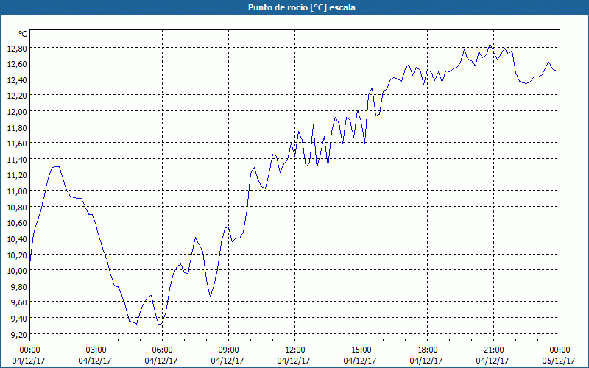Click the 11,60 y-axis label

click(17, 144)
